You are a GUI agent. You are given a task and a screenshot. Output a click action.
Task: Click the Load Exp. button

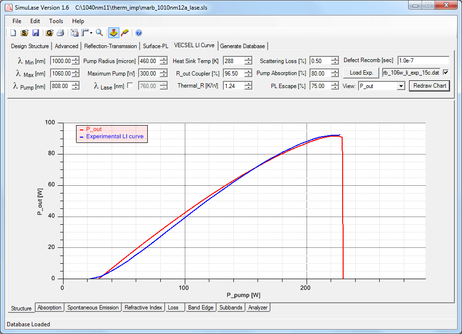[361, 73]
